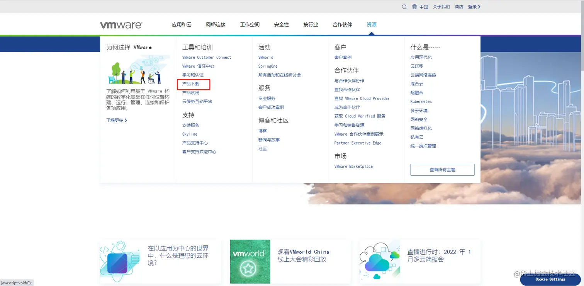Click 客户成功案例 link

click(271, 107)
